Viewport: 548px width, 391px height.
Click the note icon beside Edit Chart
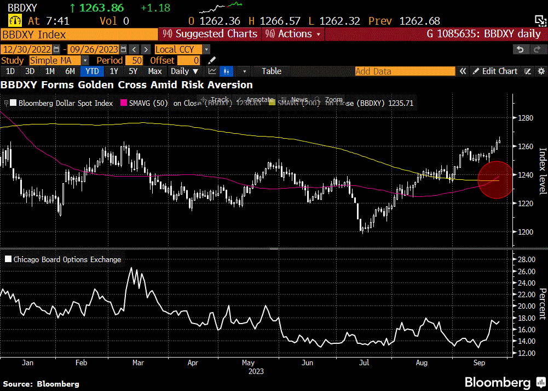point(528,71)
